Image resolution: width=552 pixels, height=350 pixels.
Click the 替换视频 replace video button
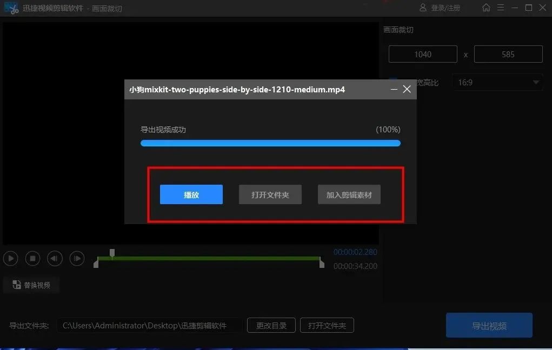pos(31,285)
